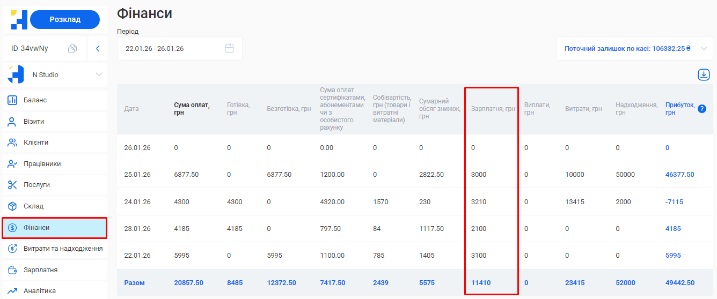This screenshot has width=717, height=299.
Task: Open Аналітика from the sidebar
Action: (39, 291)
